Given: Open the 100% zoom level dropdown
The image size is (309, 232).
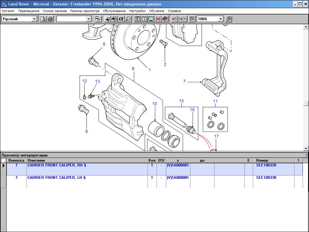Looking at the screenshot, I should pos(221,19).
